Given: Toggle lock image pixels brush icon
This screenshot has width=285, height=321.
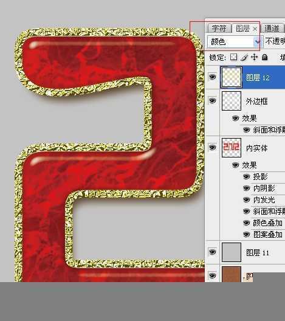Looking at the screenshot, I should 244,58.
